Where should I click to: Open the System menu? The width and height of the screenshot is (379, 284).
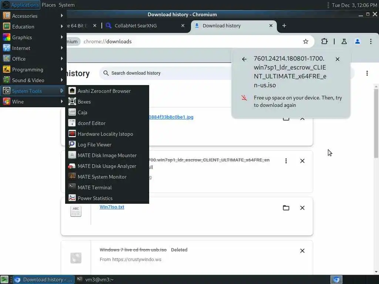(67, 5)
